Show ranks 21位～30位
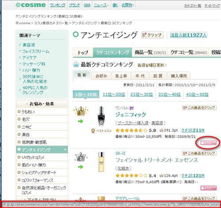The height and width of the screenshot is (208, 221). pyautogui.click(x=141, y=94)
